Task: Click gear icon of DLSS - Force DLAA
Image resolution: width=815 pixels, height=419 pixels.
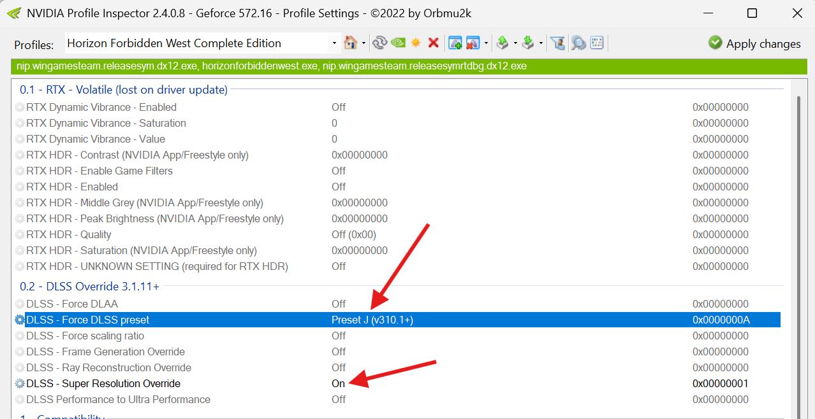Action: [20, 304]
